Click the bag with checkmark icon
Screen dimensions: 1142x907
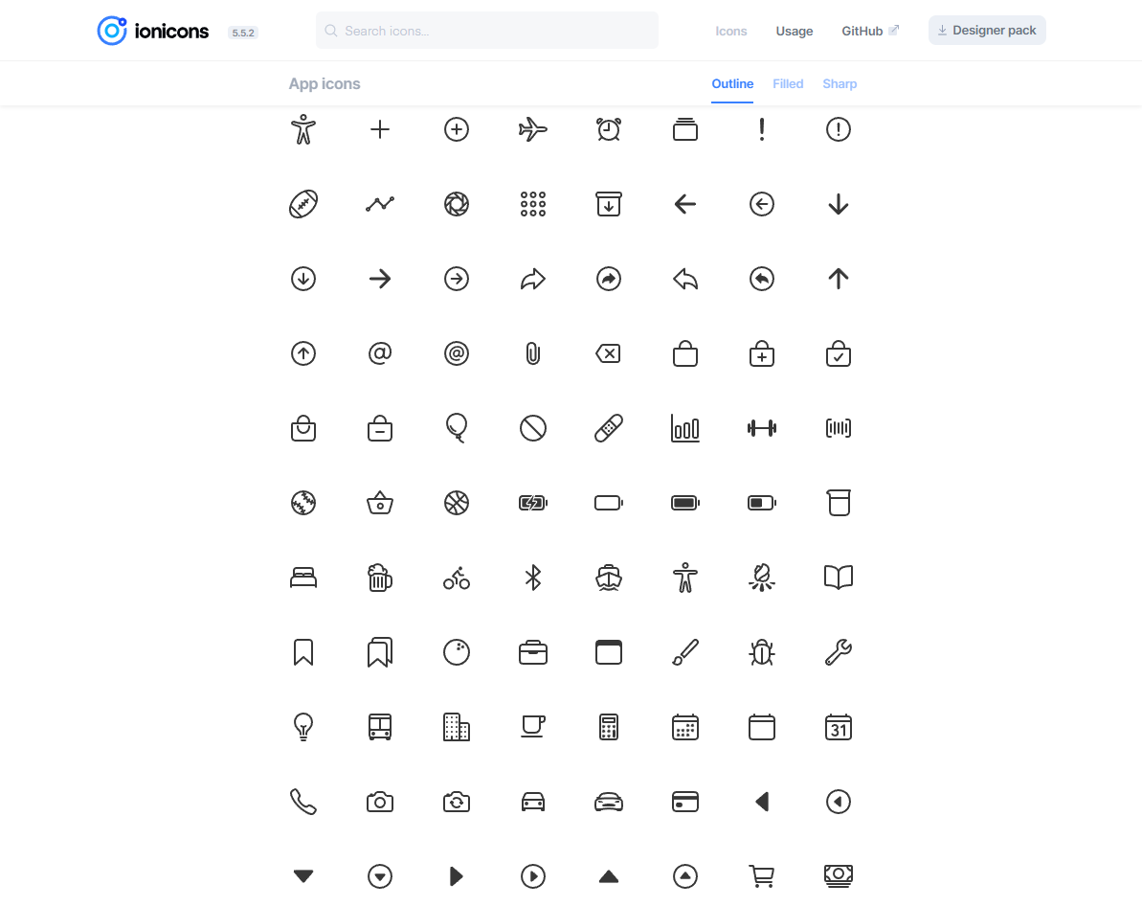click(839, 353)
